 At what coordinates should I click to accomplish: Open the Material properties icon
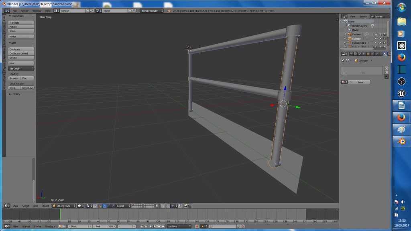coord(385,54)
